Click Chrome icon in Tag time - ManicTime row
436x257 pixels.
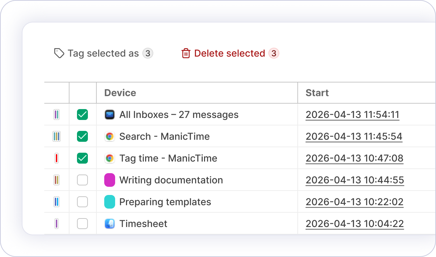tap(109, 158)
